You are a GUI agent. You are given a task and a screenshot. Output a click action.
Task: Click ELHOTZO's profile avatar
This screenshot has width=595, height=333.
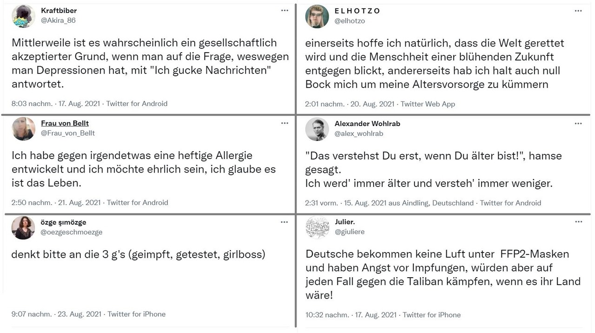tap(317, 16)
